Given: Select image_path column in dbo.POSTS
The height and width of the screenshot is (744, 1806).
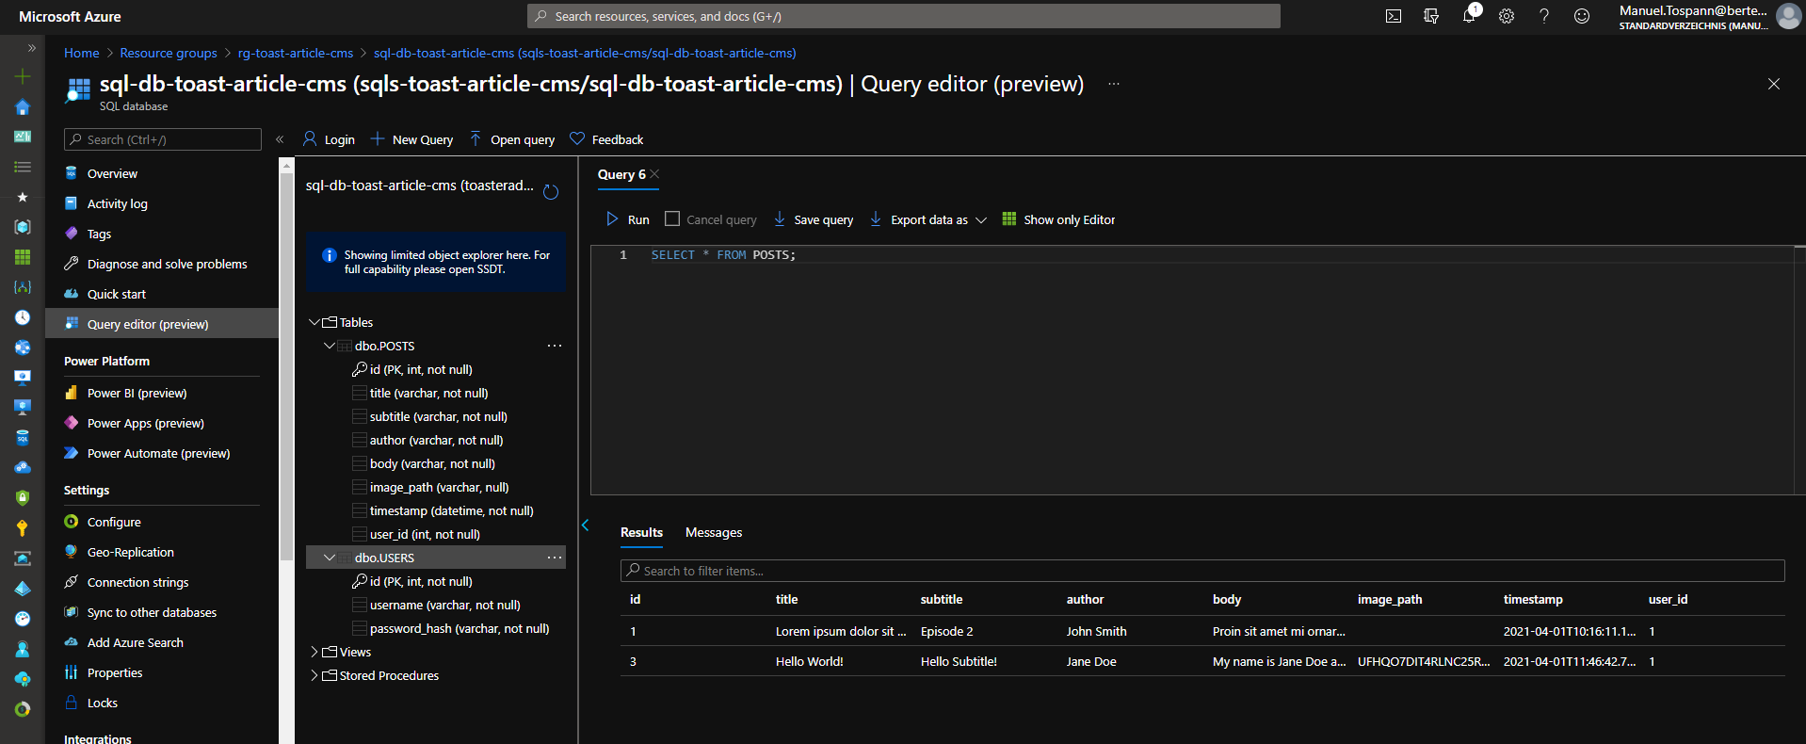Looking at the screenshot, I should coord(439,487).
